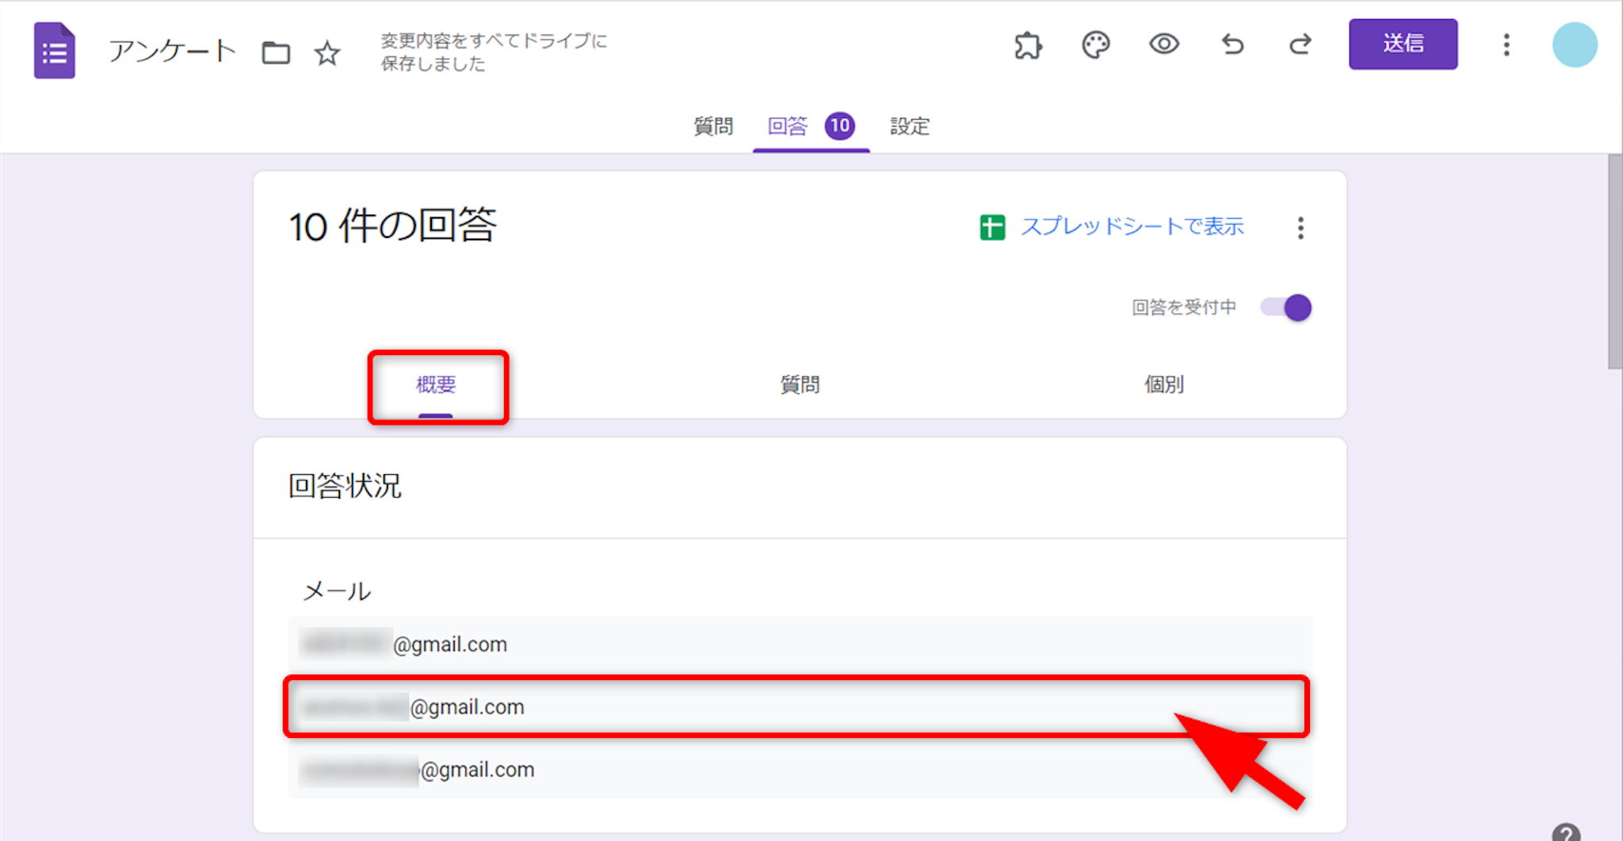This screenshot has height=841, width=1623.
Task: Open theme customization palette icon
Action: point(1096,45)
